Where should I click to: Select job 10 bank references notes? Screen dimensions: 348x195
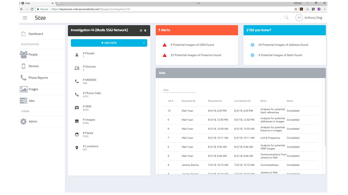click(273, 111)
